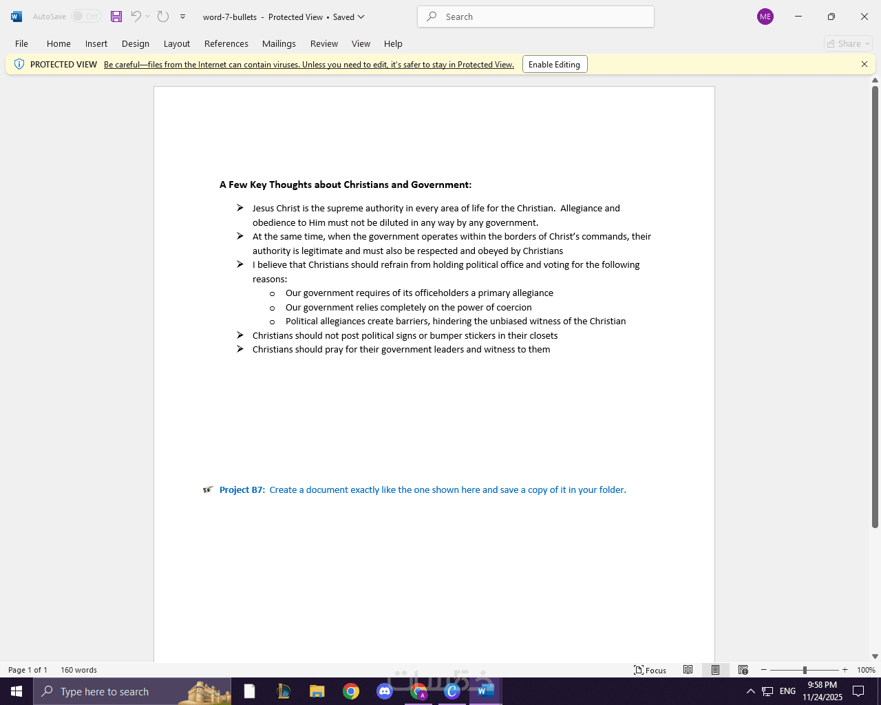Click the zoom out minus icon
881x705 pixels.
763,670
